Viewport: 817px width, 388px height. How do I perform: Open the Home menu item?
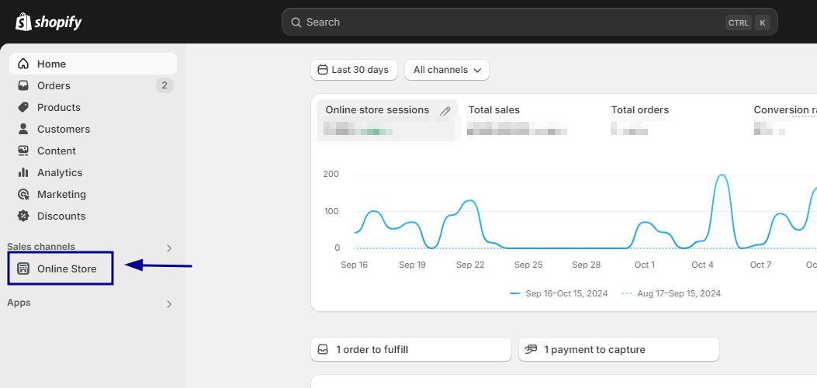click(x=93, y=64)
